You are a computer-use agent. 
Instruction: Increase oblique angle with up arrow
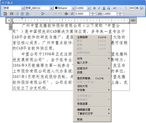point(92,13)
